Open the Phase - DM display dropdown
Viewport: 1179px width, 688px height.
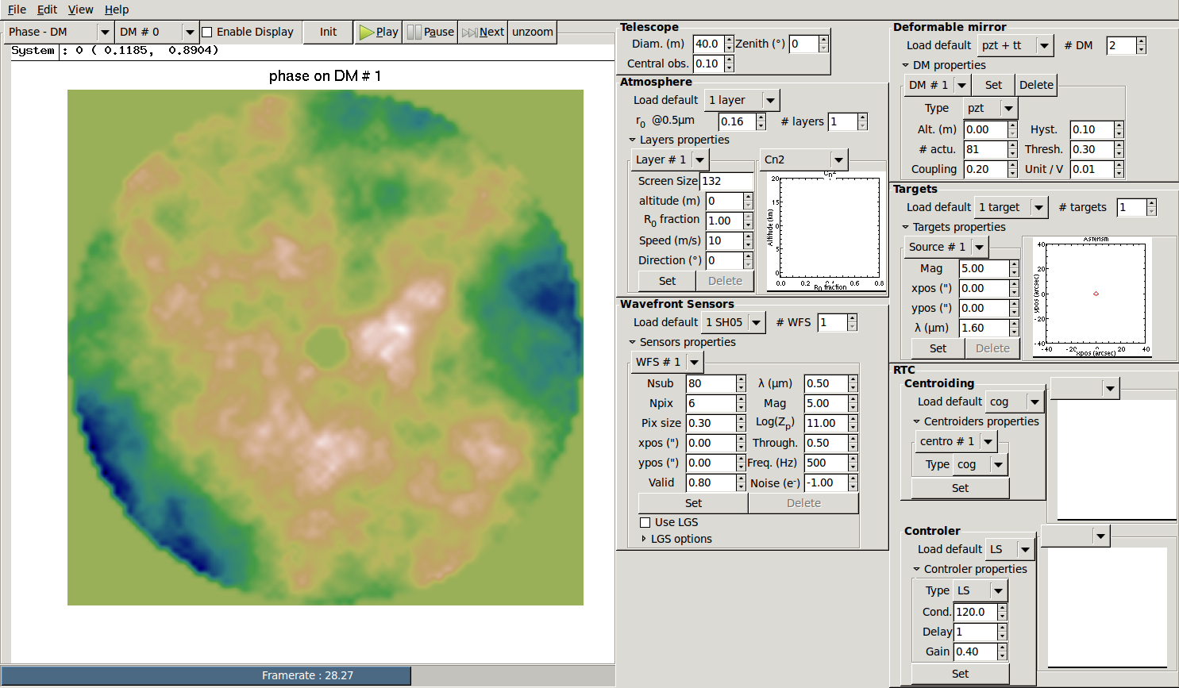point(60,32)
